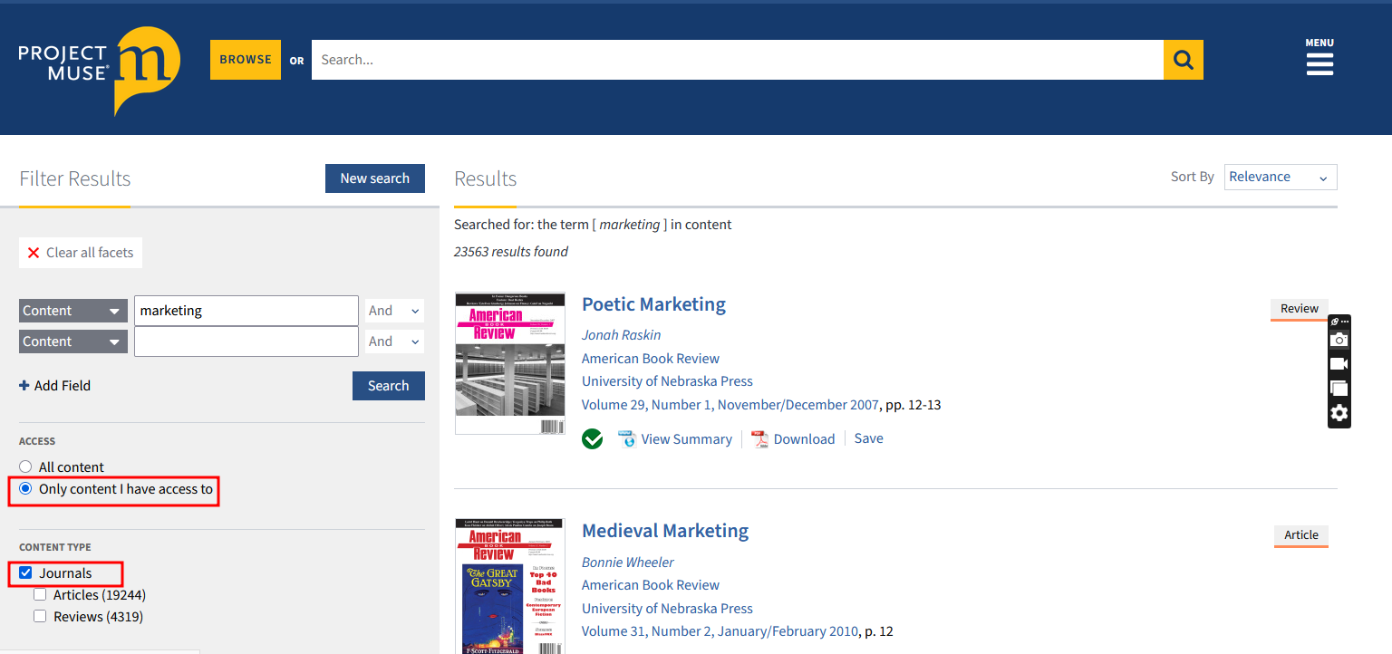Click the empty second Content text field

pos(246,341)
